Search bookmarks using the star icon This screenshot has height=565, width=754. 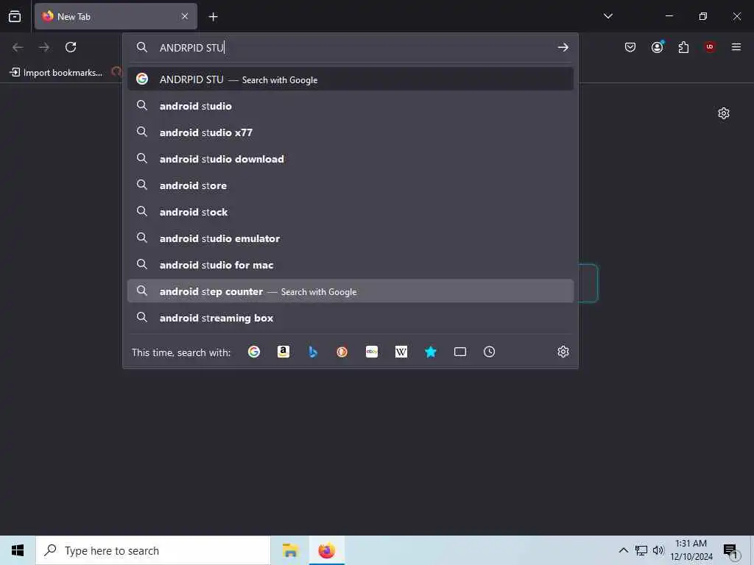pos(430,352)
